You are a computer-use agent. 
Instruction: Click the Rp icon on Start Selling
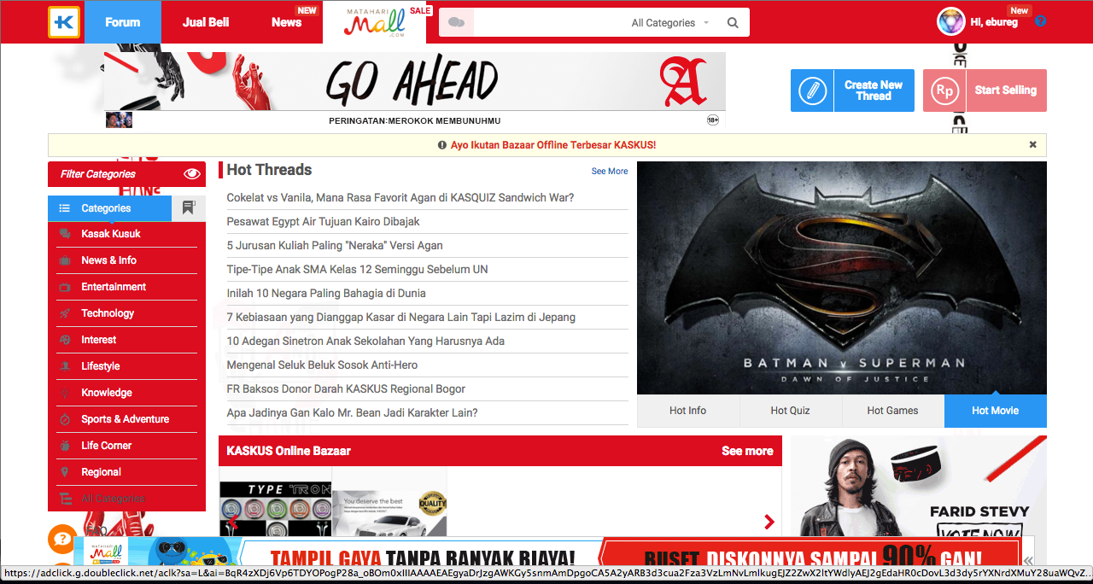[x=944, y=91]
